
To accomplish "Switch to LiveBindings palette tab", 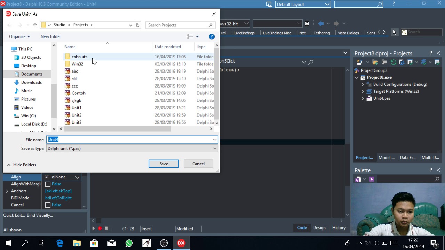I will (x=244, y=33).
